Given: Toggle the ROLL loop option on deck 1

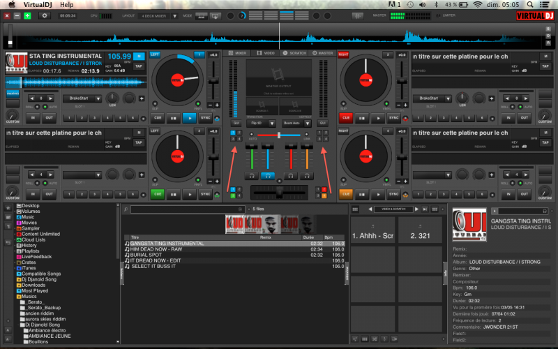Looking at the screenshot, I should click(x=37, y=107).
